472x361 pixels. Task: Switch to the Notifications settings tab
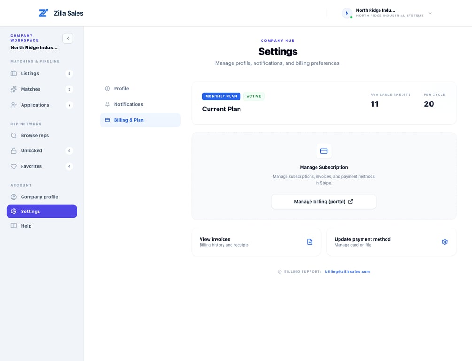click(140, 104)
